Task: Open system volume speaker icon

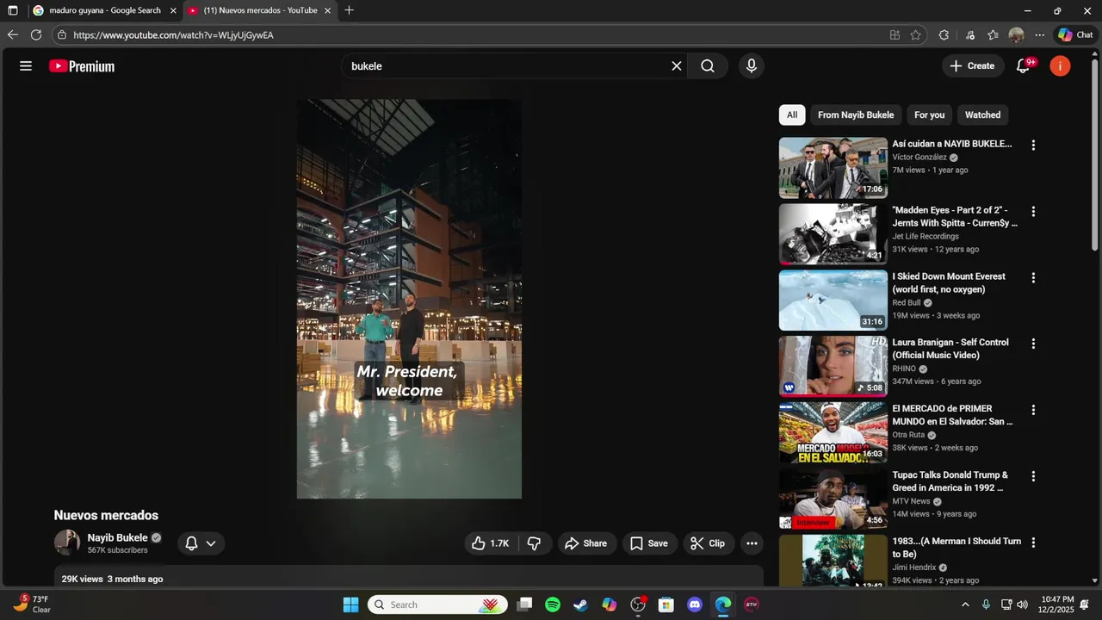Action: 1023,604
